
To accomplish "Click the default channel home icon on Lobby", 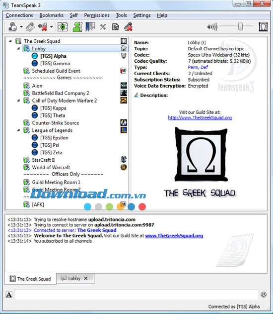I will (124, 48).
